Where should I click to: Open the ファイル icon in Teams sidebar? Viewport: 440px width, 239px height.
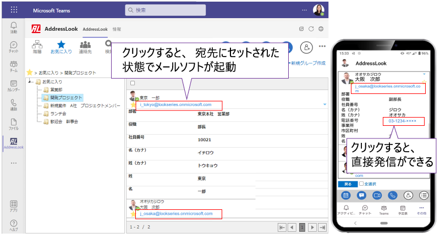point(13,124)
